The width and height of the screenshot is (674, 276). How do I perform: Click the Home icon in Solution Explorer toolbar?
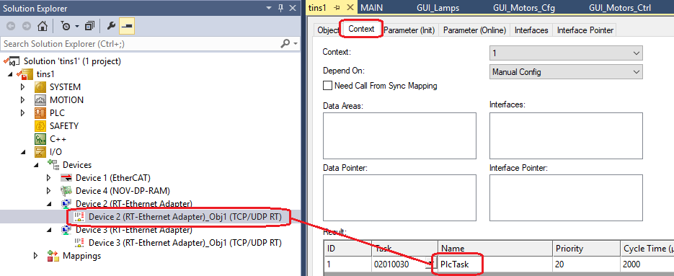coord(42,27)
